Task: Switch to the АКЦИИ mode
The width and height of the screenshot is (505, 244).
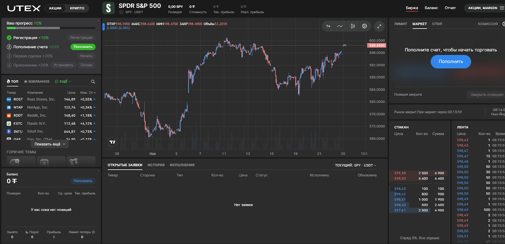Action: (x=55, y=8)
